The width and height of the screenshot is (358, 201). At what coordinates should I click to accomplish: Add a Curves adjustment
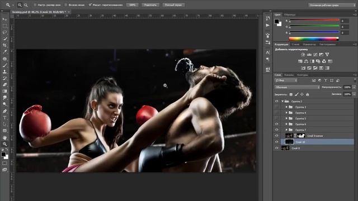[315, 55]
